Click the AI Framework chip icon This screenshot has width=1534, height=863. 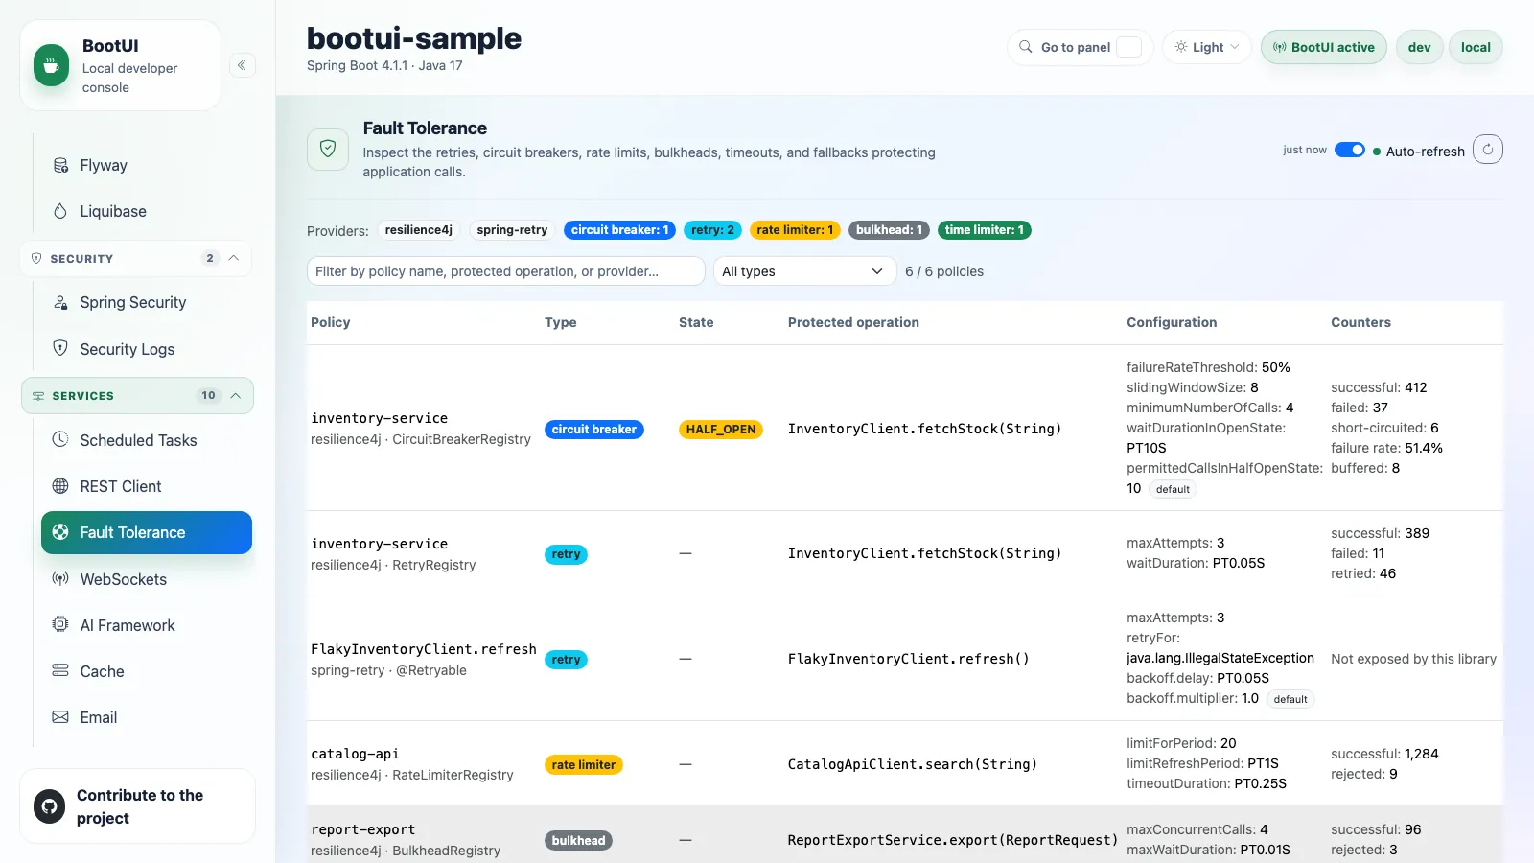click(60, 624)
